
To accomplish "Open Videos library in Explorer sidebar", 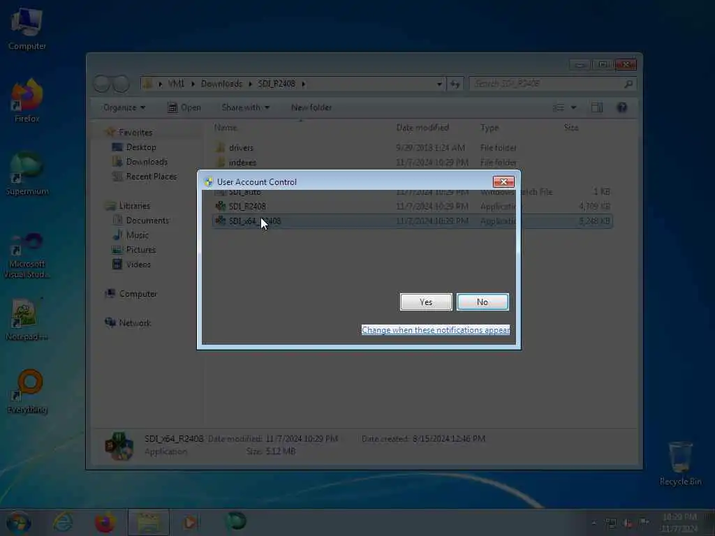I will (x=138, y=265).
